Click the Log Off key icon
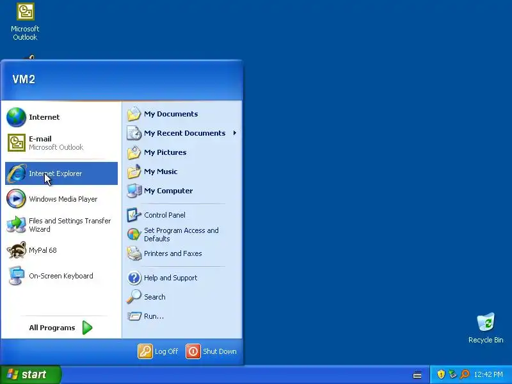 (145, 351)
